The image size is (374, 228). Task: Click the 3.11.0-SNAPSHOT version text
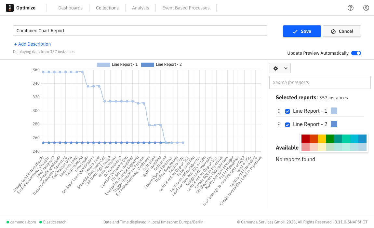coord(351,222)
